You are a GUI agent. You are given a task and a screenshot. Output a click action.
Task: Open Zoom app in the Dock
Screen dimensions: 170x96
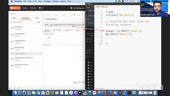coord(115,93)
